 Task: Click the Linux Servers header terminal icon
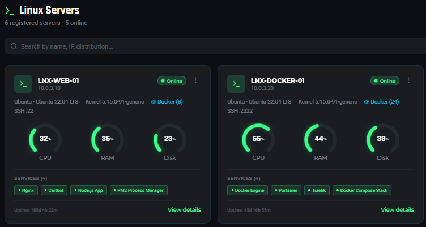[10, 10]
